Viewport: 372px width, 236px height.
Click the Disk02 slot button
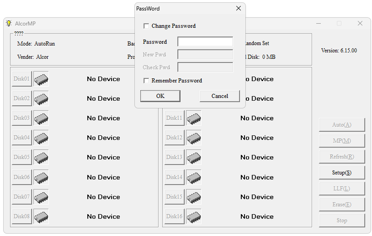coord(21,98)
